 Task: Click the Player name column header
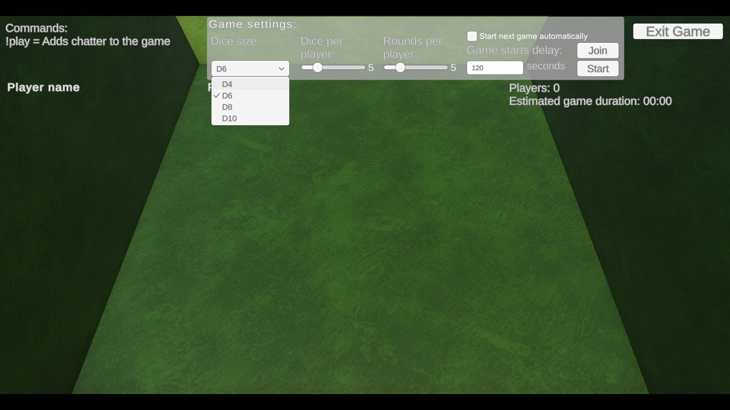(43, 87)
